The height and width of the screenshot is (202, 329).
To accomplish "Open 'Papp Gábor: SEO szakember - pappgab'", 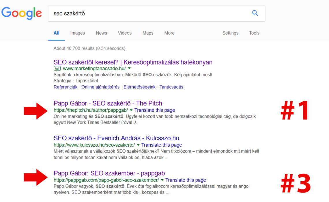I will tap(109, 173).
